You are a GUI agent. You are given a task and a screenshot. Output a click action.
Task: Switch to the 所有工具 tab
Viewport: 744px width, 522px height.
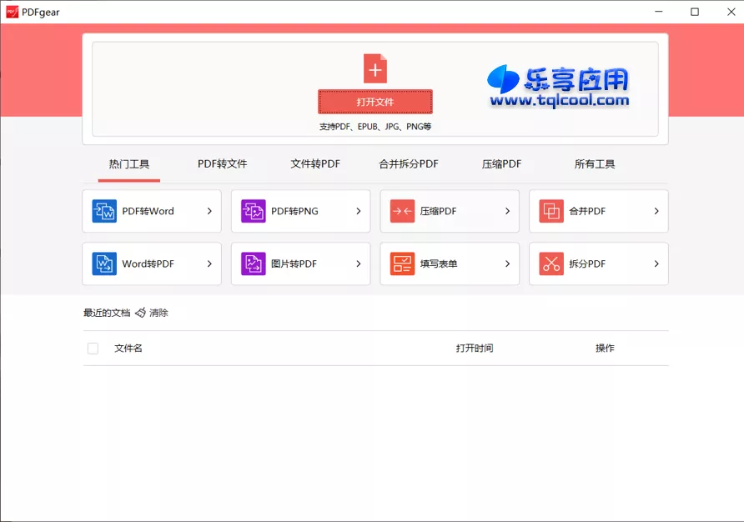coord(595,163)
